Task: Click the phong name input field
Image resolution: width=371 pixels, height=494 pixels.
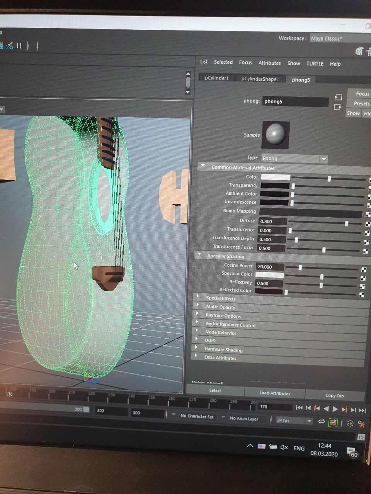Action: 296,102
